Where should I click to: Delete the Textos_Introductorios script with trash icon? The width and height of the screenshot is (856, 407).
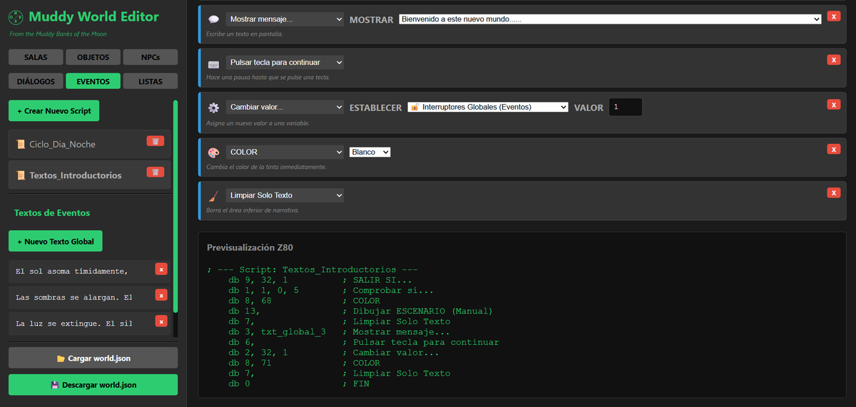[155, 172]
